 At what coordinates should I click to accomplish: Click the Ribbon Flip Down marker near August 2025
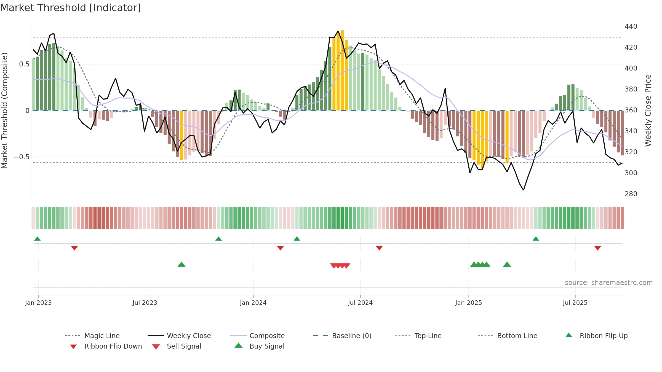tap(598, 248)
